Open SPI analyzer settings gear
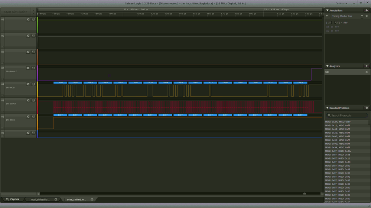This screenshot has width=371, height=208. click(367, 72)
